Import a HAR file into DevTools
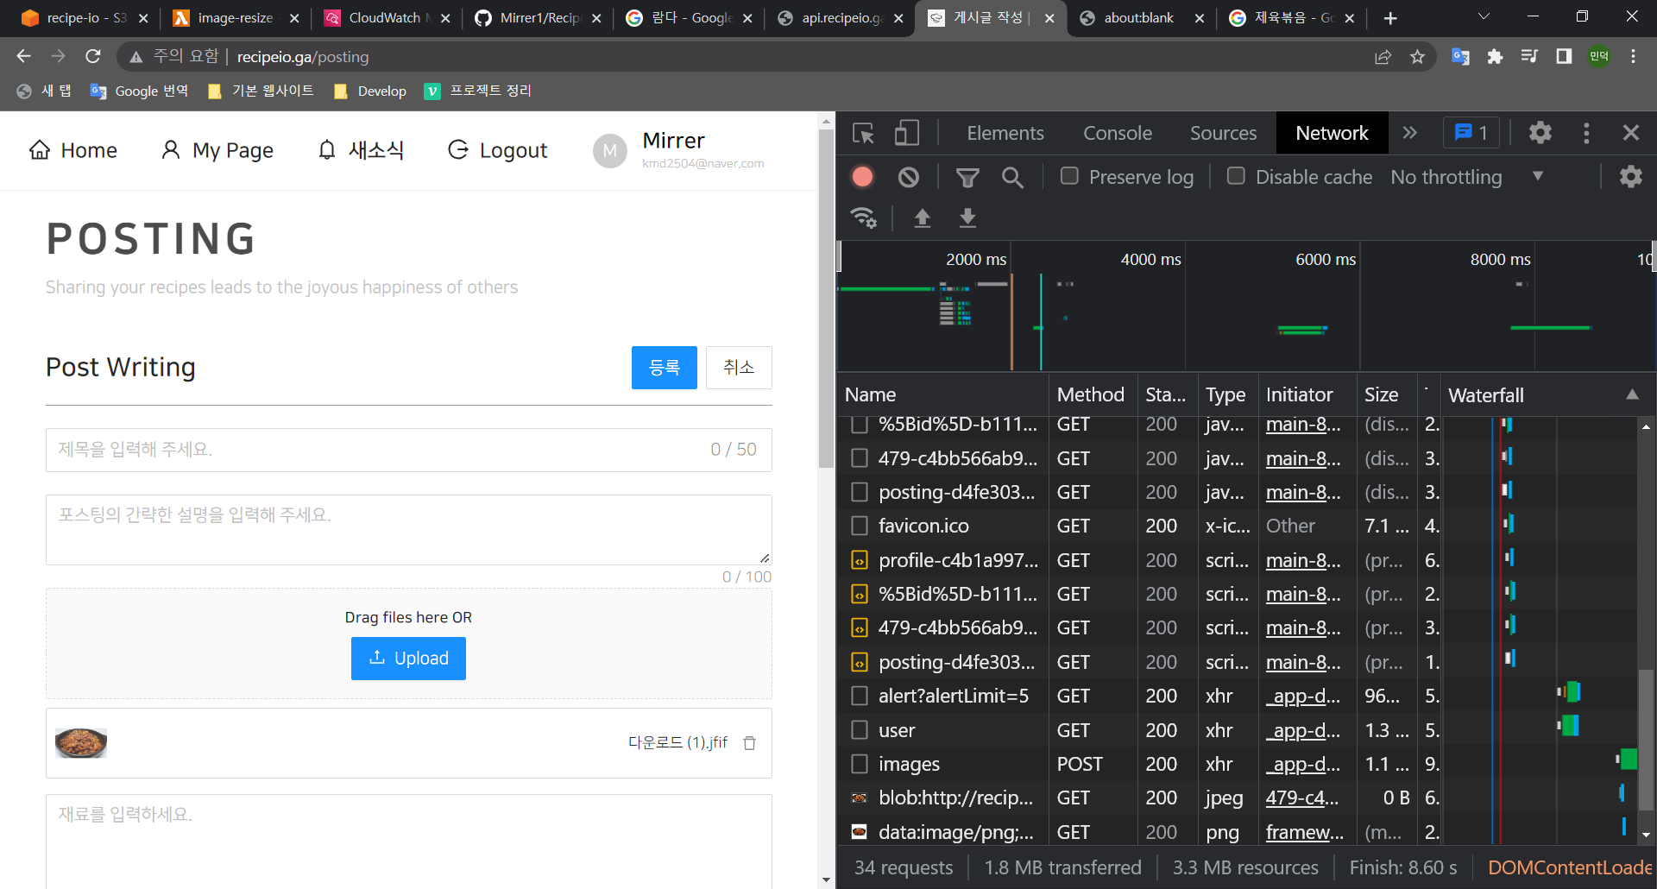 (922, 218)
